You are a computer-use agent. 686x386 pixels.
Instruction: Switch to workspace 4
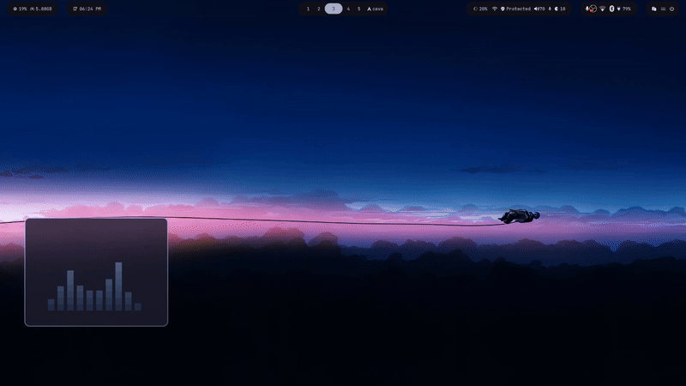[348, 9]
